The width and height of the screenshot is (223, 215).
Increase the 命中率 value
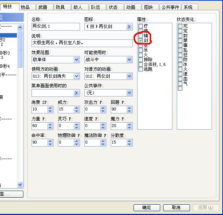point(50,141)
